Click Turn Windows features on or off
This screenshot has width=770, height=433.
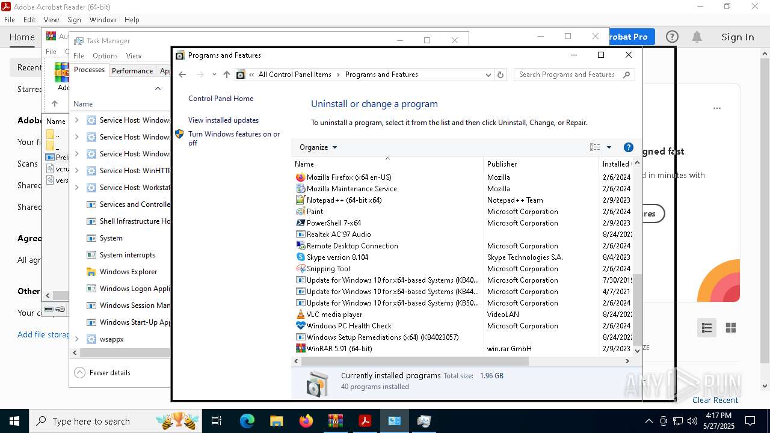click(x=234, y=138)
